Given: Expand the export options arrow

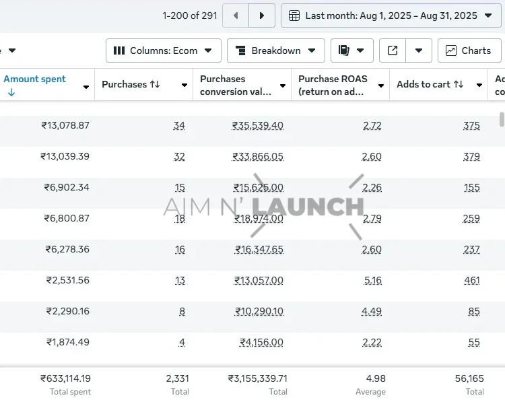Looking at the screenshot, I should pyautogui.click(x=419, y=50).
